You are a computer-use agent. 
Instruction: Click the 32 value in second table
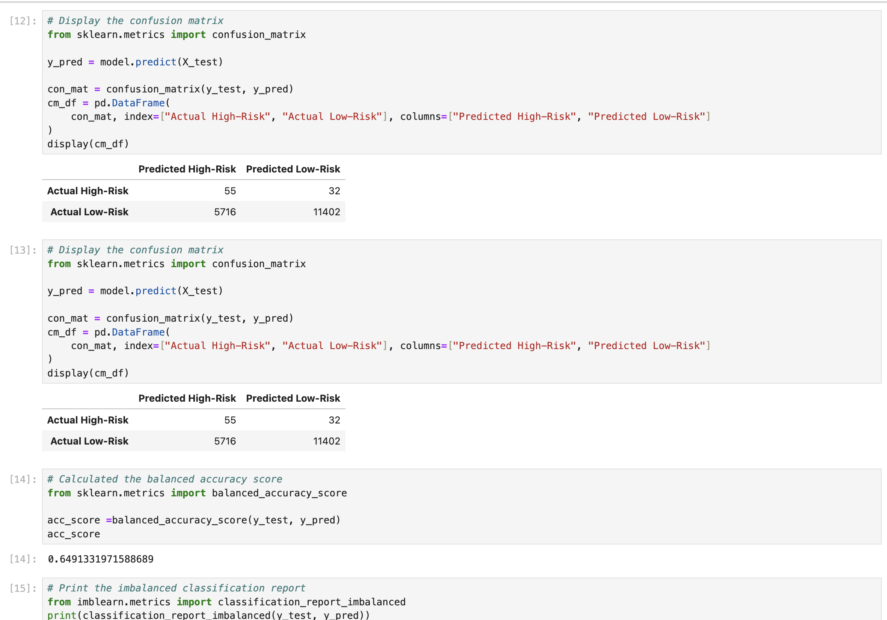(334, 420)
